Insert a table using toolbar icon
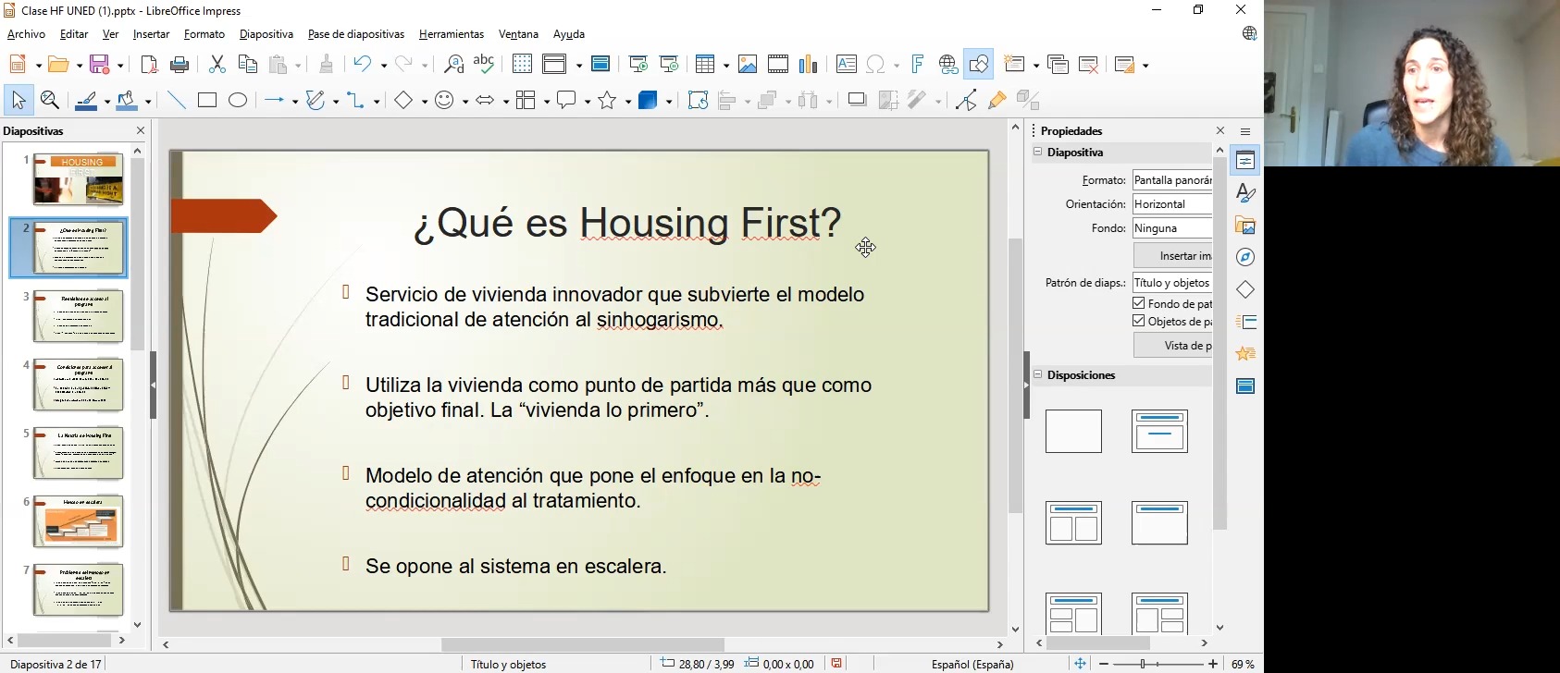1560x673 pixels. pos(706,65)
